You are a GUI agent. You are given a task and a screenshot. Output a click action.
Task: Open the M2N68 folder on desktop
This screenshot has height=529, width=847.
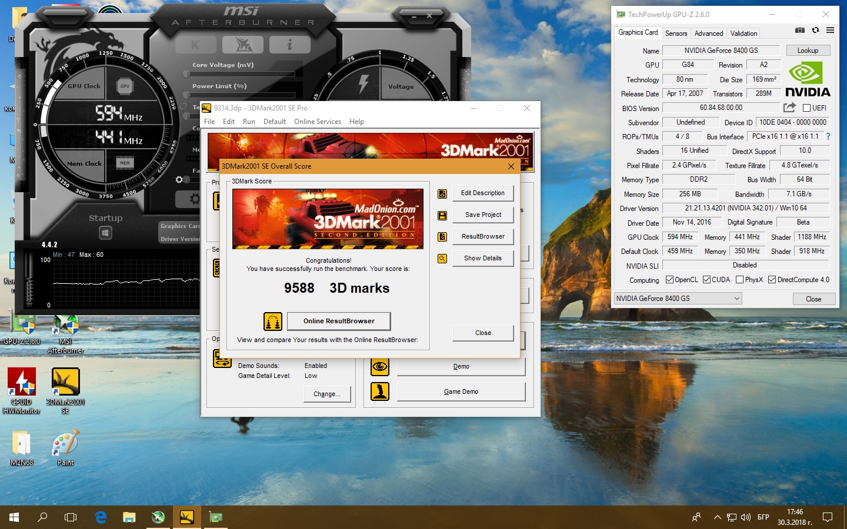[22, 448]
